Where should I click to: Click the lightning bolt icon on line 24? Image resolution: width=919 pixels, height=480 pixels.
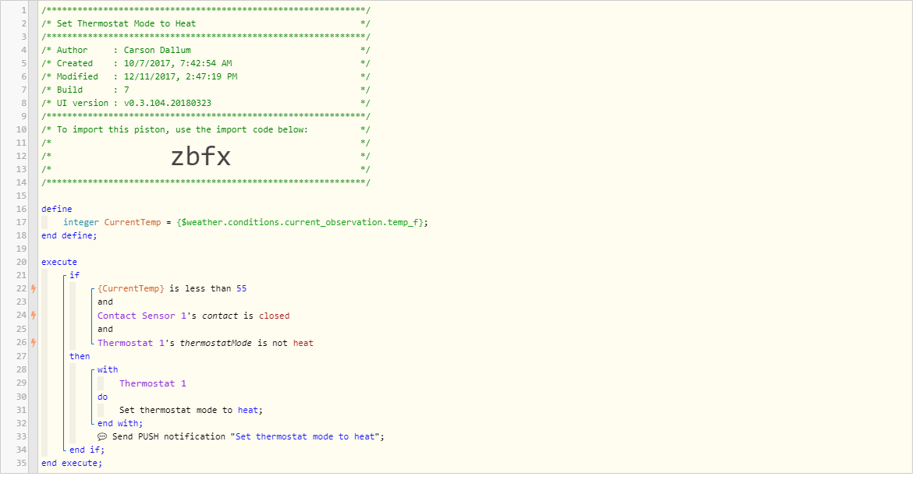34,316
